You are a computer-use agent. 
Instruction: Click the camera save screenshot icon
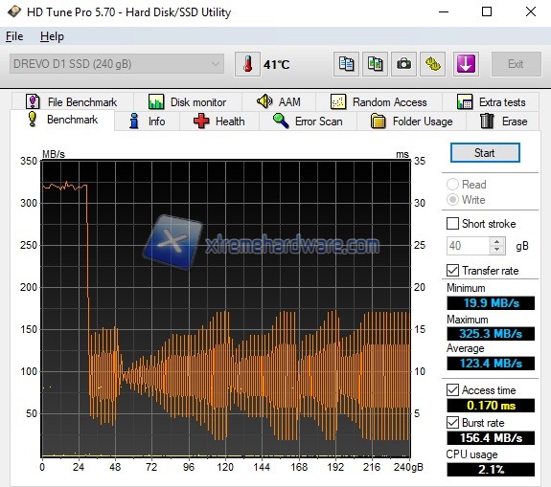point(403,64)
